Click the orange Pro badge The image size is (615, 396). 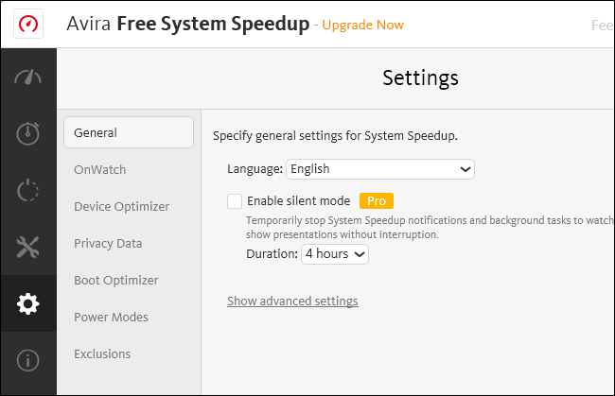click(376, 200)
